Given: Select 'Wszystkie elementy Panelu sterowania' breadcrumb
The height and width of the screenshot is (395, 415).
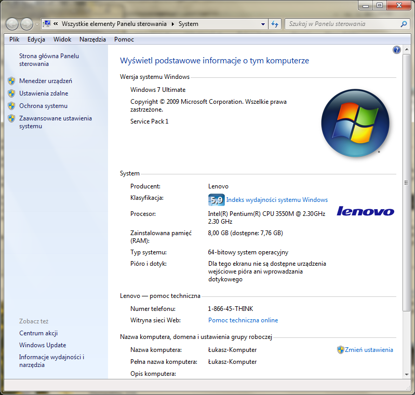Looking at the screenshot, I should tap(114, 24).
